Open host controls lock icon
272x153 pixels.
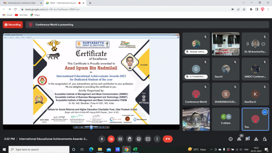(x=265, y=139)
